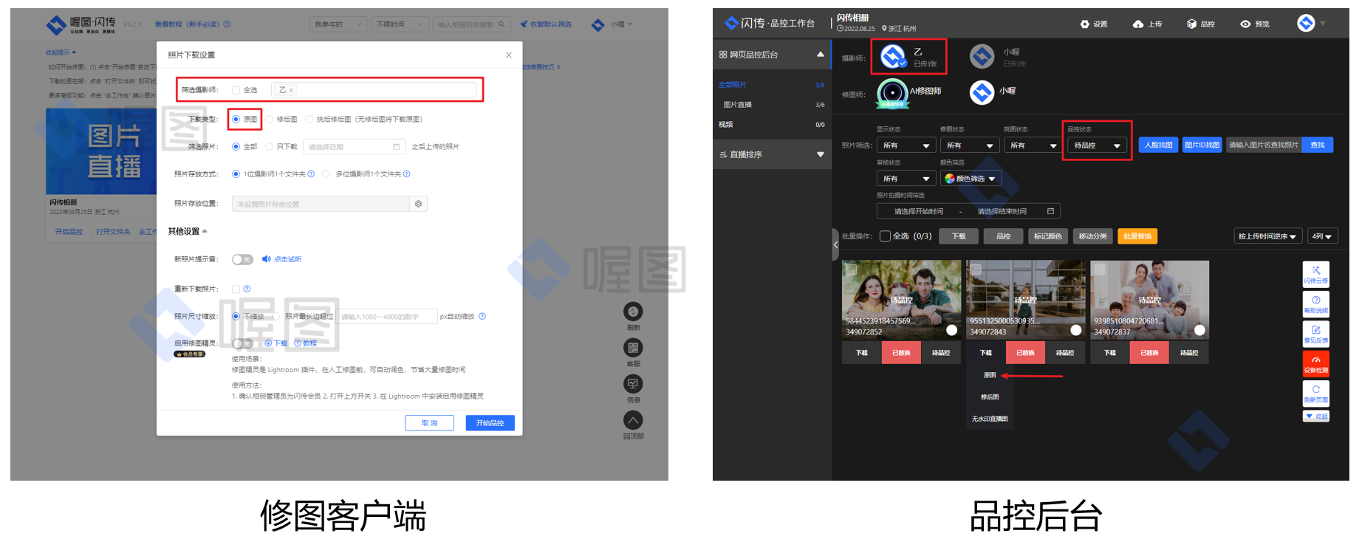Click the 图片ID找图 button
The image size is (1359, 539).
tap(1202, 145)
